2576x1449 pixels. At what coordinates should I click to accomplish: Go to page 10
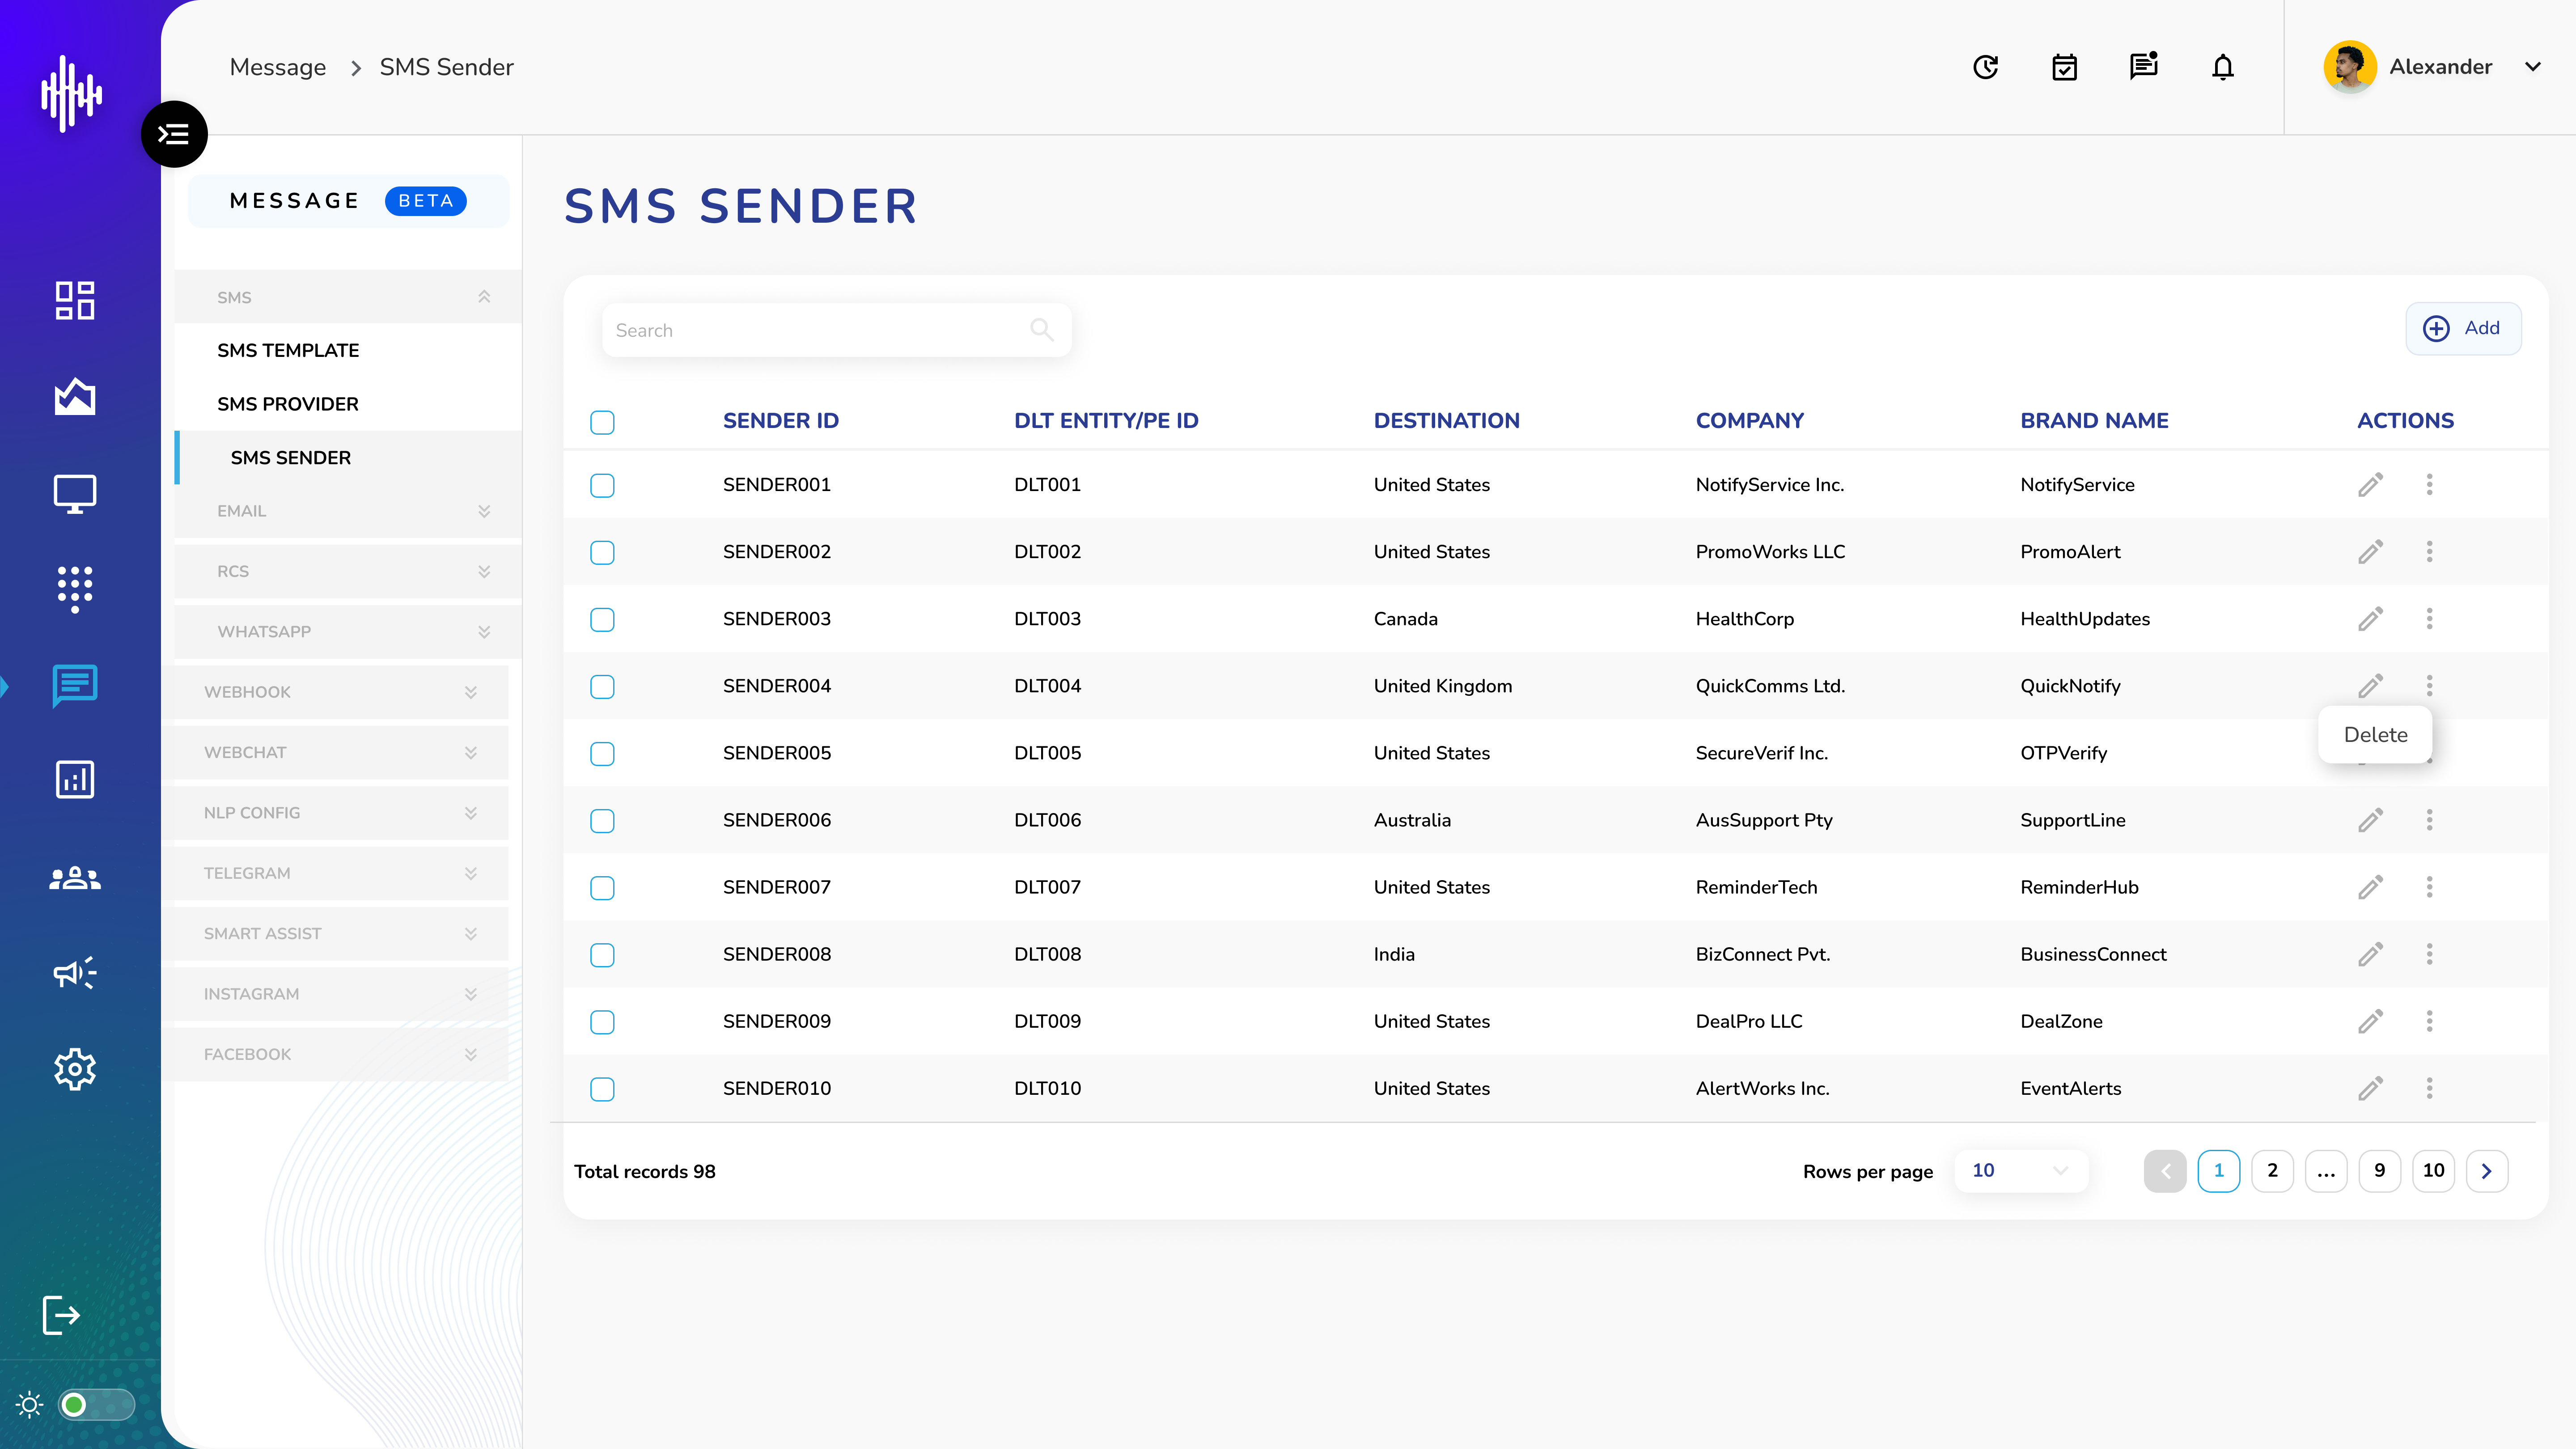tap(2433, 1170)
